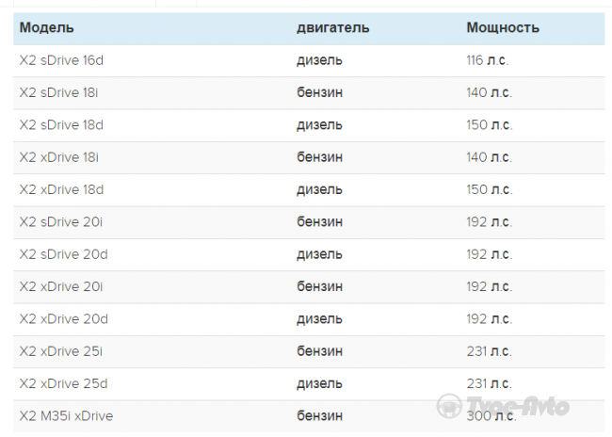Click the X2 xDrive 25d model cell

coord(64,383)
